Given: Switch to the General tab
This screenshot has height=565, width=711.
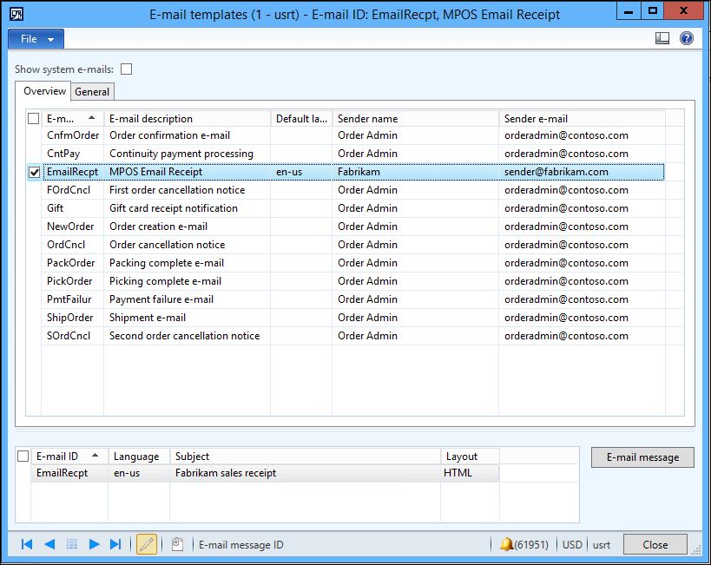Looking at the screenshot, I should point(92,91).
